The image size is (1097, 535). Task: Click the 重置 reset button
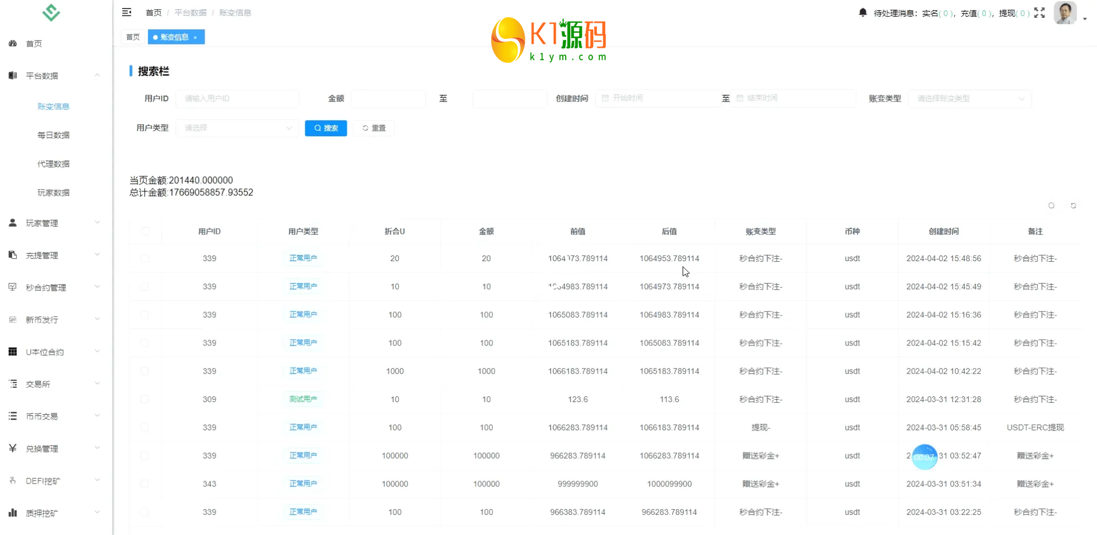pyautogui.click(x=374, y=128)
